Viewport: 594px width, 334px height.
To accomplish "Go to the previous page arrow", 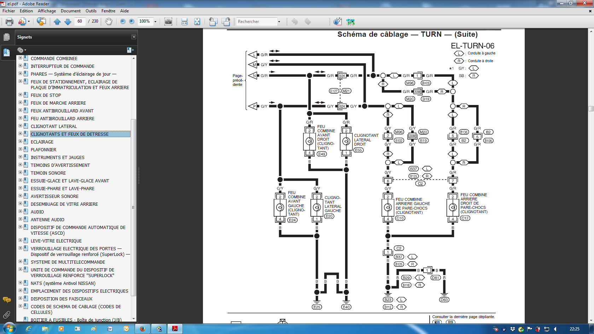I will [57, 22].
